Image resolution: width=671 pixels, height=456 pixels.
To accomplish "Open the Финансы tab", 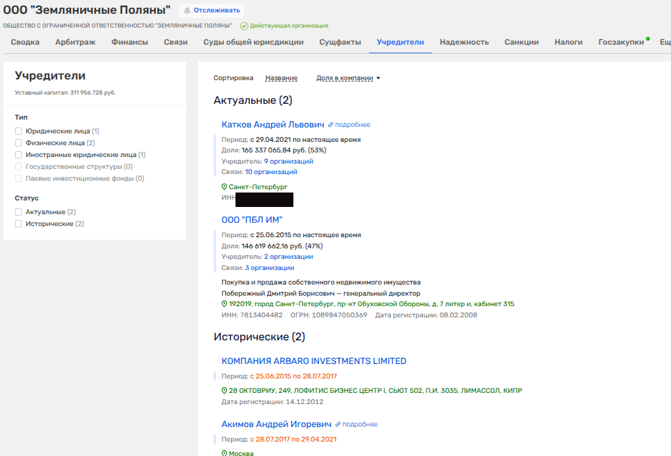I will (130, 42).
